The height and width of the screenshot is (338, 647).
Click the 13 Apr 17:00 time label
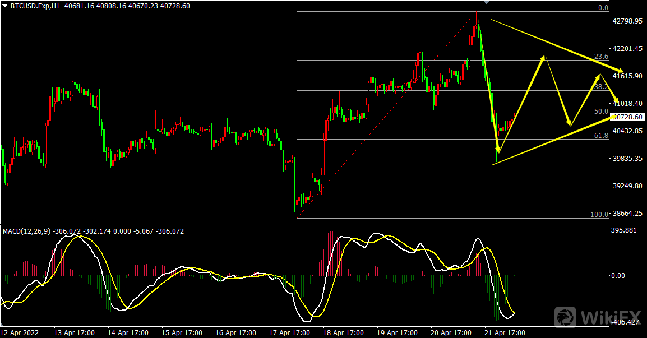74,332
